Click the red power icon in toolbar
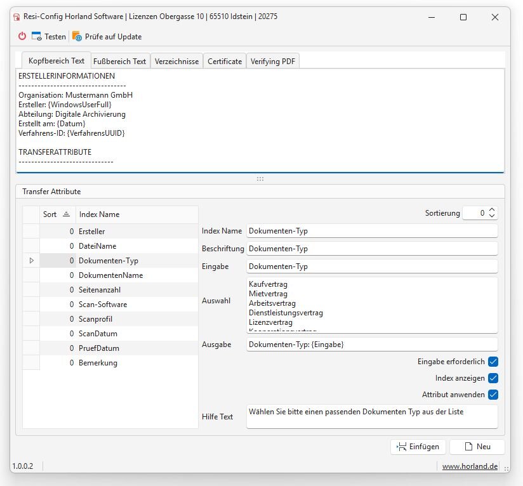This screenshot has width=523, height=486. 22,37
